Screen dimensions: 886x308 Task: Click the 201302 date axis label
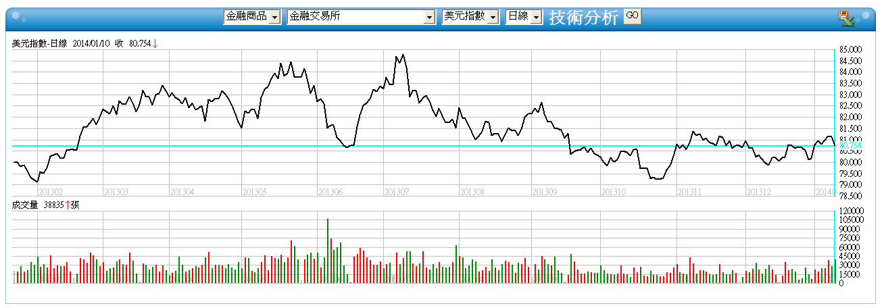click(x=51, y=192)
